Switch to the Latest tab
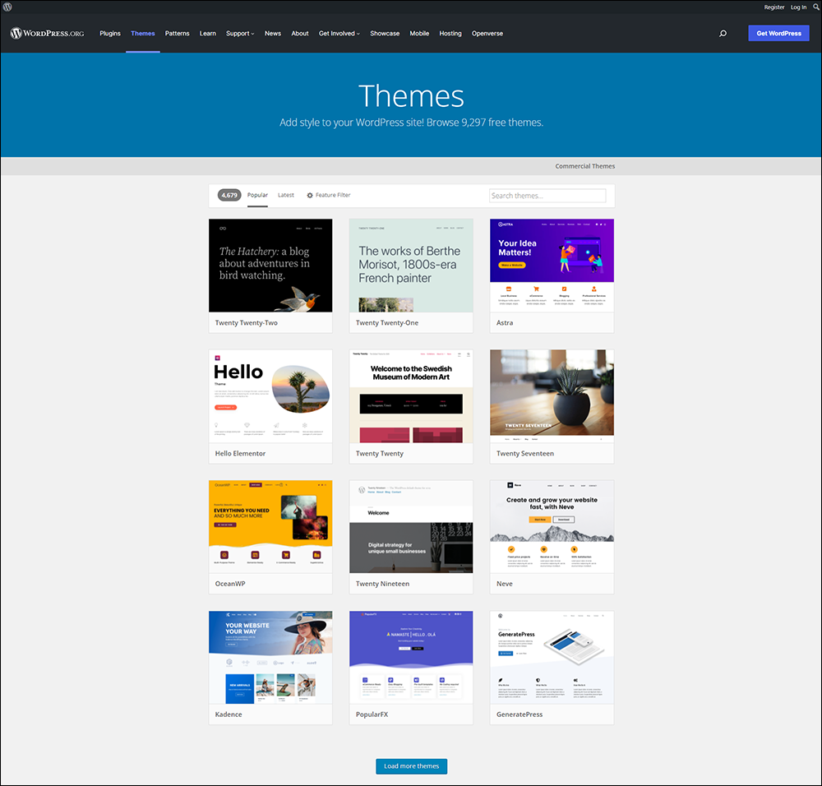The width and height of the screenshot is (822, 786). 286,195
